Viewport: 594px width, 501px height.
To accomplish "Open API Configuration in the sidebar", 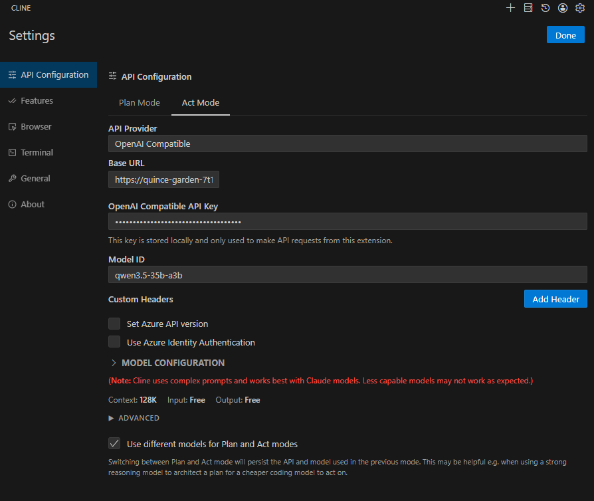I will coord(49,74).
